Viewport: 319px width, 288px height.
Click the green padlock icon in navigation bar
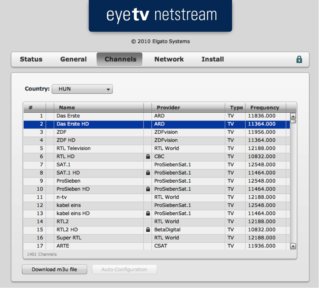299,59
